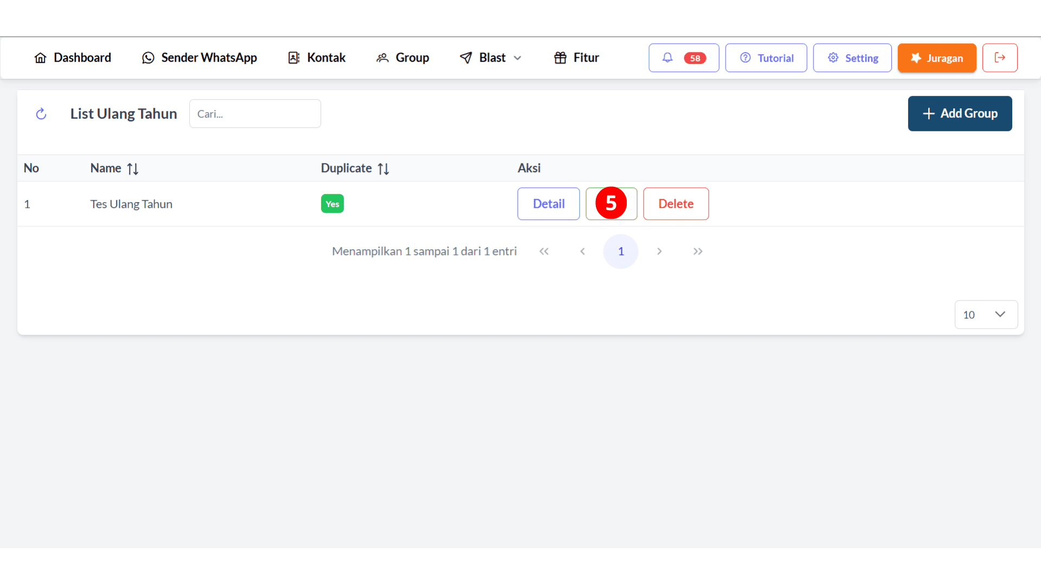This screenshot has width=1041, height=585.
Task: Click the Fitur gift icon
Action: click(x=563, y=58)
